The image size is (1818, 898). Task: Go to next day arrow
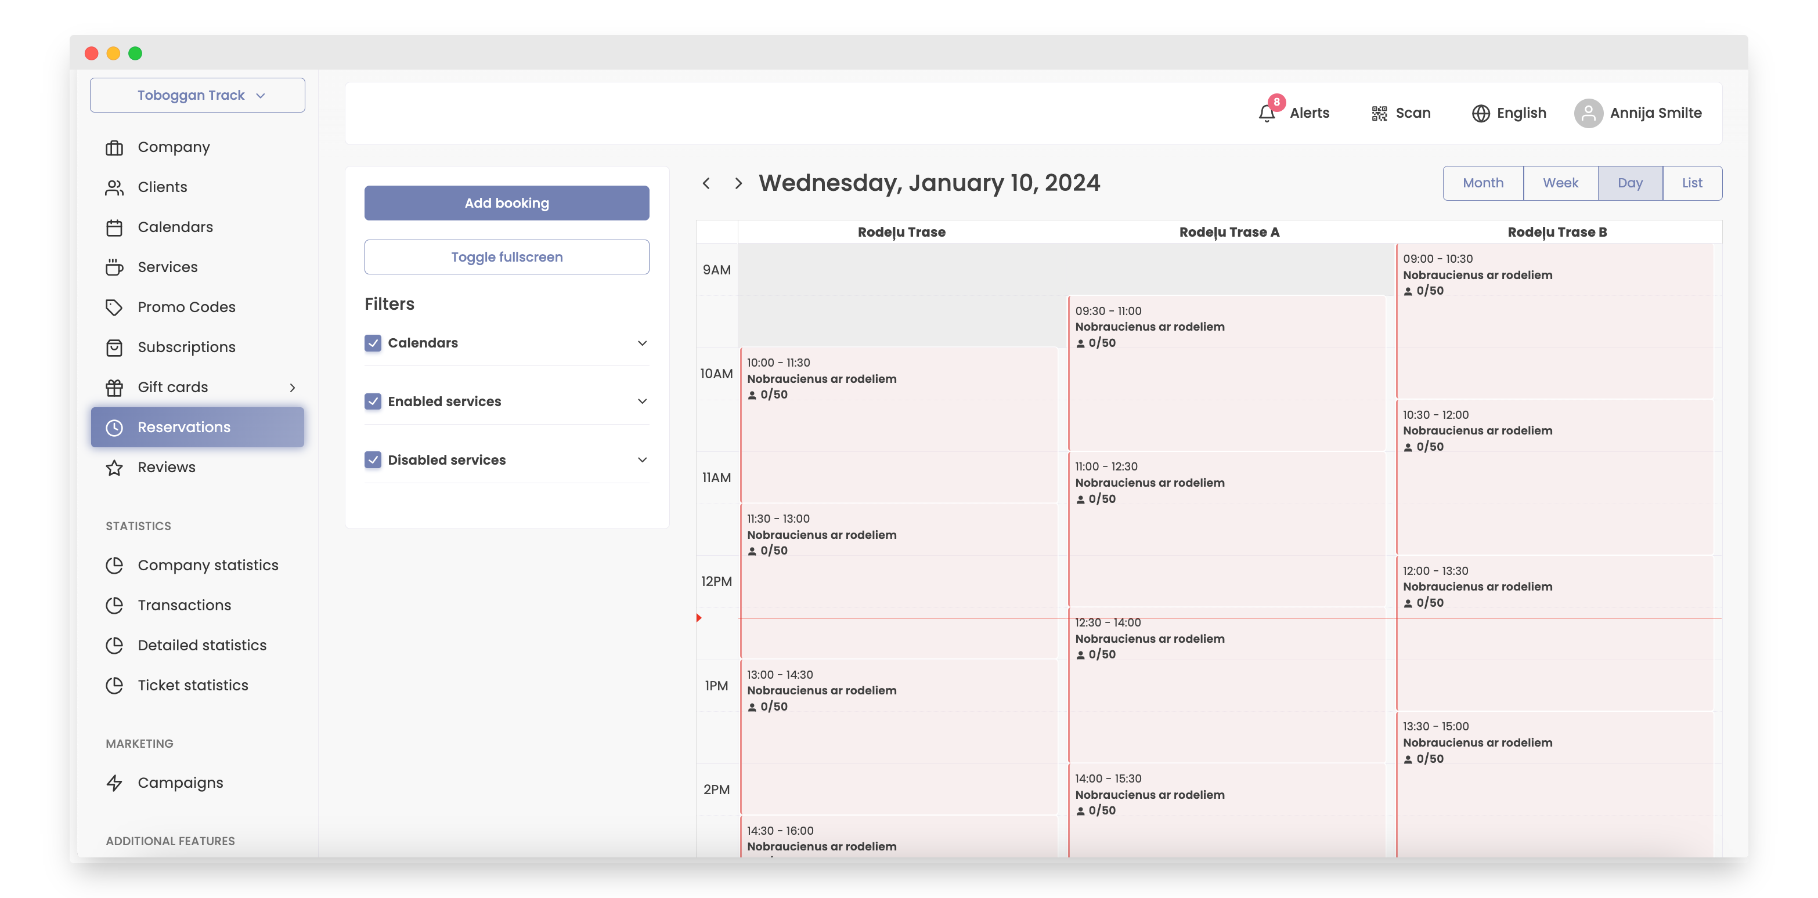tap(738, 183)
